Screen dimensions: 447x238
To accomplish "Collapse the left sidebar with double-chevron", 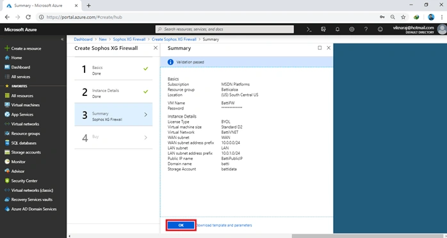I will coord(62,39).
